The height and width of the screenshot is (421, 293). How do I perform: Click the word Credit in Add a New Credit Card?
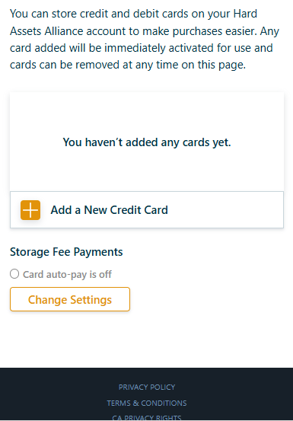point(126,210)
